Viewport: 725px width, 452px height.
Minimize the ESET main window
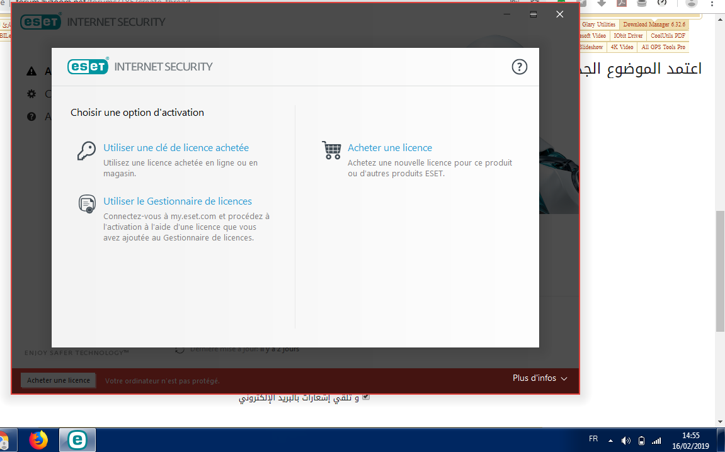point(507,14)
